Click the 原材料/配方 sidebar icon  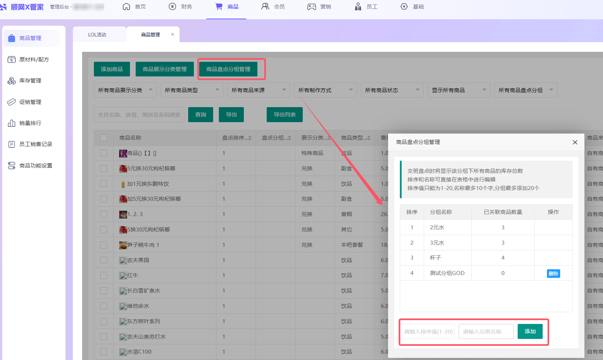pyautogui.click(x=11, y=60)
